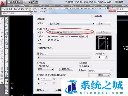
Task: Open the 编辑(E) menu
Action: [22, 6]
